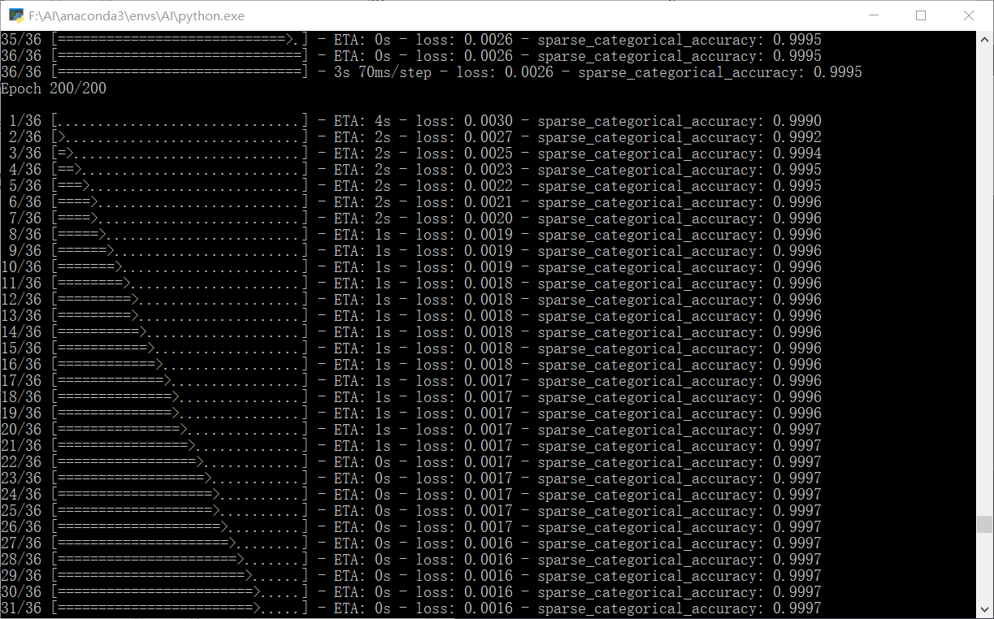Click the "3s 70ms/step" timing text
The height and width of the screenshot is (619, 994).
382,72
